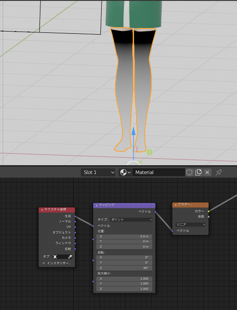The height and width of the screenshot is (310, 237).
Task: Click the オブジェクト output socket
Action: pyautogui.click(x=75, y=233)
